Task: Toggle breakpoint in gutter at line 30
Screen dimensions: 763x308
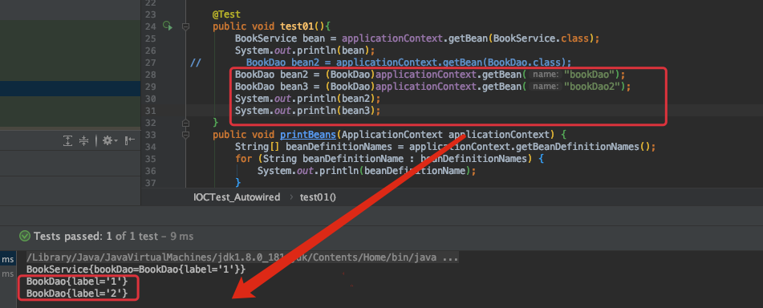Action: coord(168,99)
